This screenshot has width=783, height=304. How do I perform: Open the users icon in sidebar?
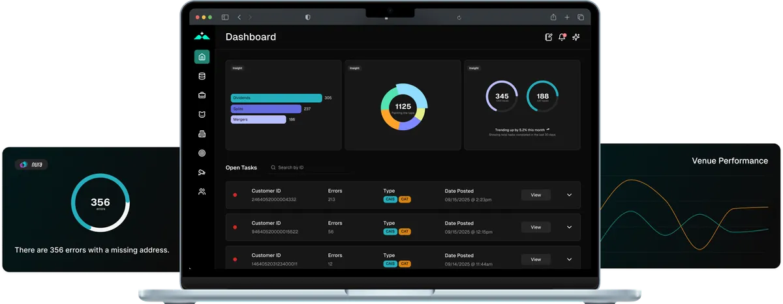202,191
